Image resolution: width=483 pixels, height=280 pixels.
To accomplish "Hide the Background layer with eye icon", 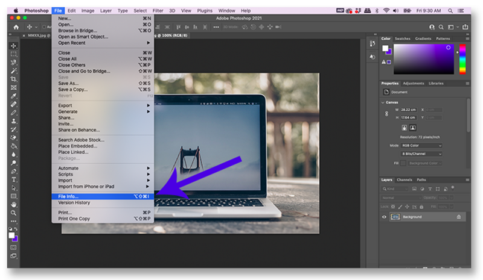I will point(385,217).
